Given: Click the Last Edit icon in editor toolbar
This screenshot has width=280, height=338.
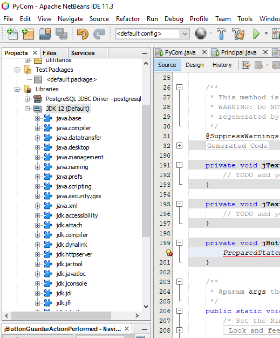Looking at the screenshot, I should [x=246, y=65].
